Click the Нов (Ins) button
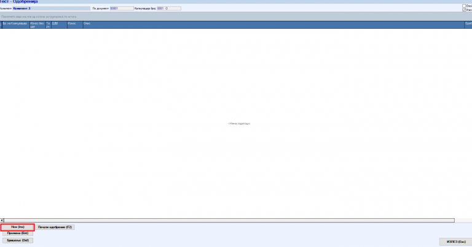Viewport: 472px width, 247px height. click(x=17, y=227)
